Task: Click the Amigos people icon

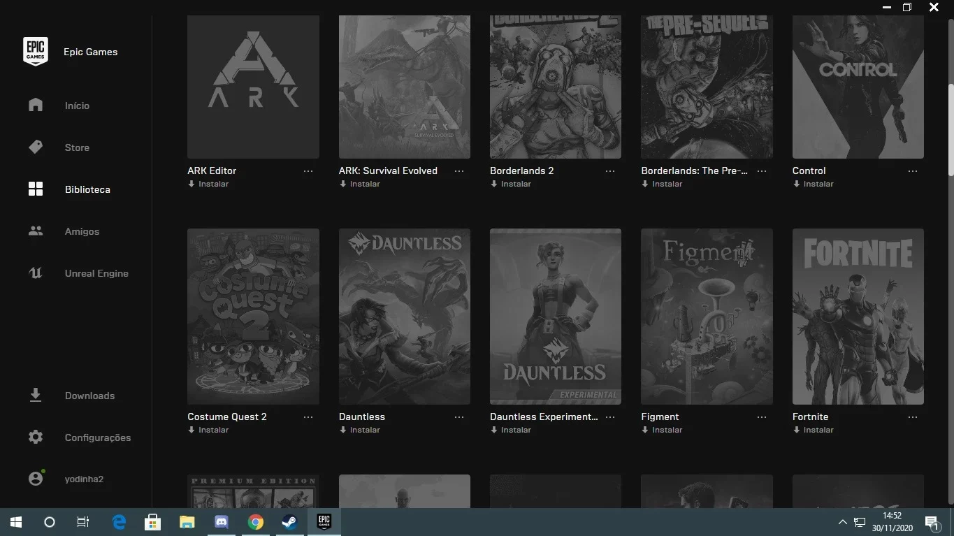Action: [36, 231]
